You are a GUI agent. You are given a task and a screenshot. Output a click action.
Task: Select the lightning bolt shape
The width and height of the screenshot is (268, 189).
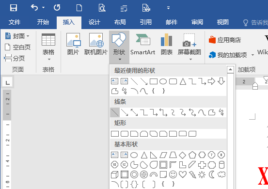[x=192, y=174]
